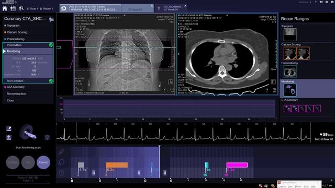The height and width of the screenshot is (188, 335).
Task: Click the kV value 100
Action: (34, 70)
